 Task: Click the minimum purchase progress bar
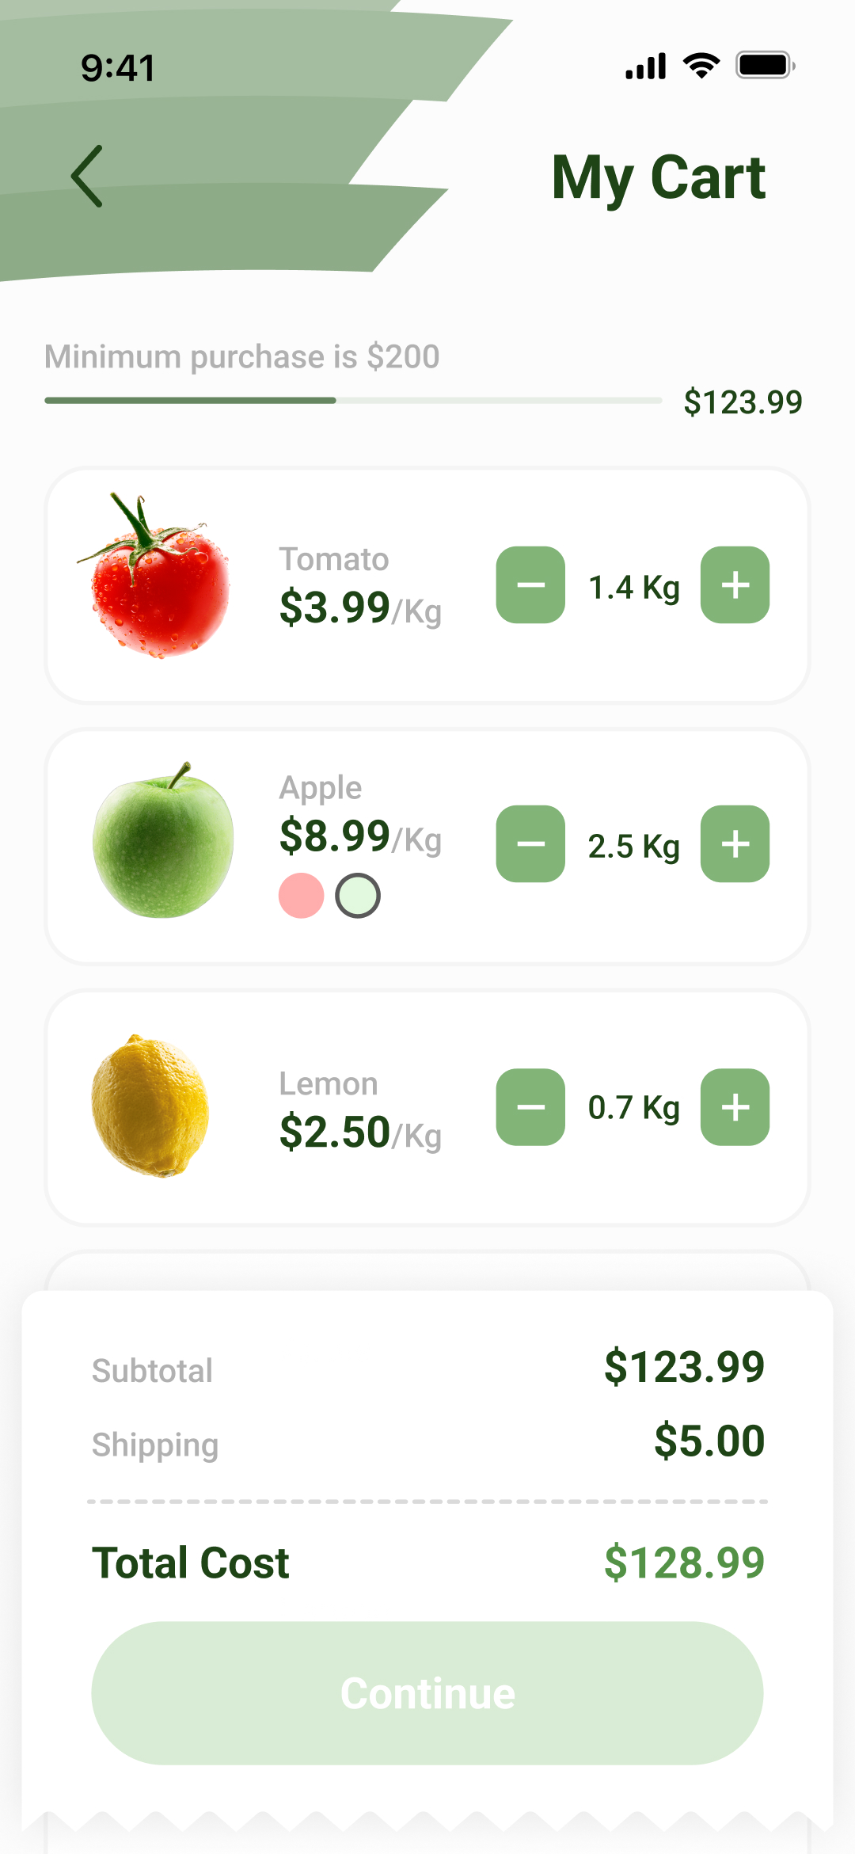[352, 401]
